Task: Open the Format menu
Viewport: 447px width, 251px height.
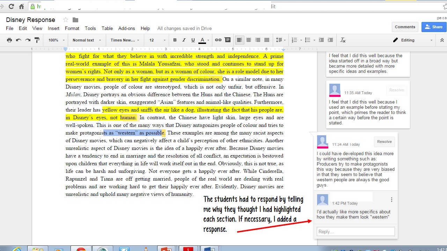Action: tap(72, 28)
